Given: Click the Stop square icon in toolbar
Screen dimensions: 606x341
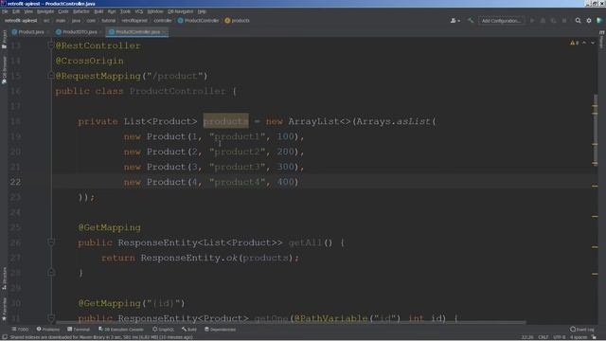Looking at the screenshot, I should point(564,21).
